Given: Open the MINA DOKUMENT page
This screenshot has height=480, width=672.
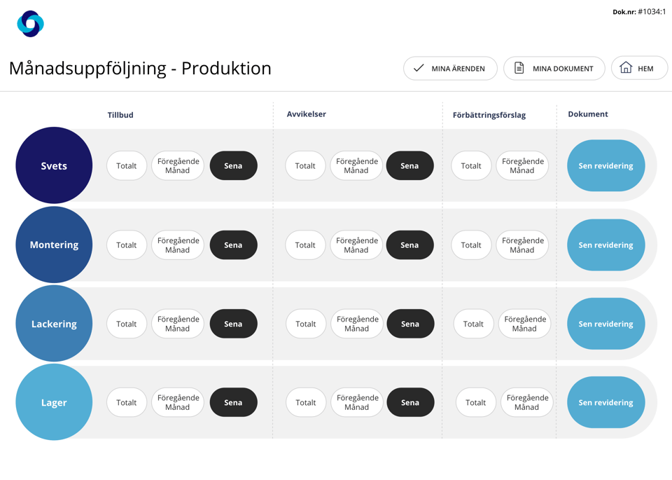Looking at the screenshot, I should coord(554,68).
